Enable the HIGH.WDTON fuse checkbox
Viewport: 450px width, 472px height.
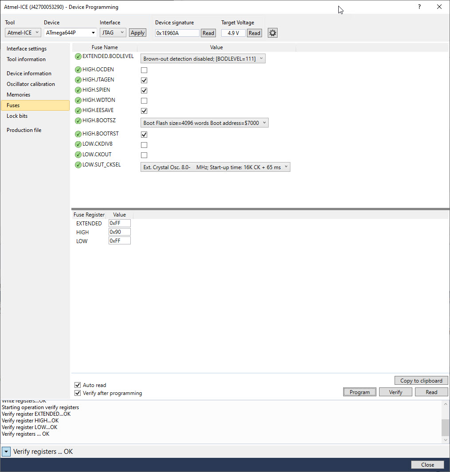(x=144, y=101)
